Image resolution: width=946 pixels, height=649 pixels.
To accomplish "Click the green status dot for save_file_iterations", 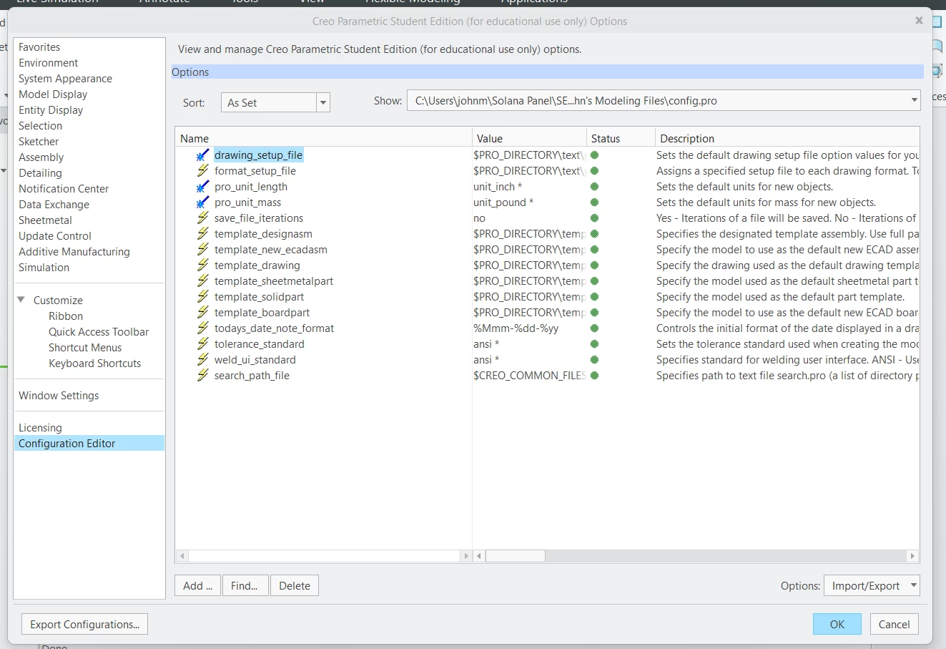I will coord(594,218).
